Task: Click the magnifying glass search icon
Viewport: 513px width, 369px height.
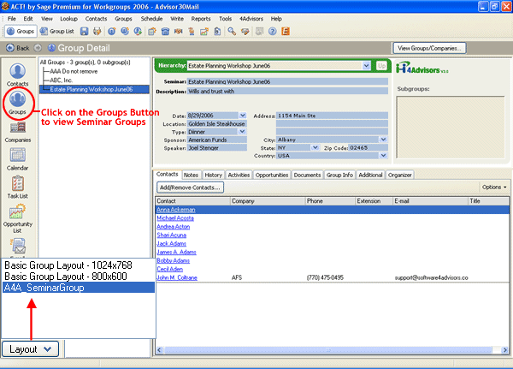Action: tap(232, 32)
